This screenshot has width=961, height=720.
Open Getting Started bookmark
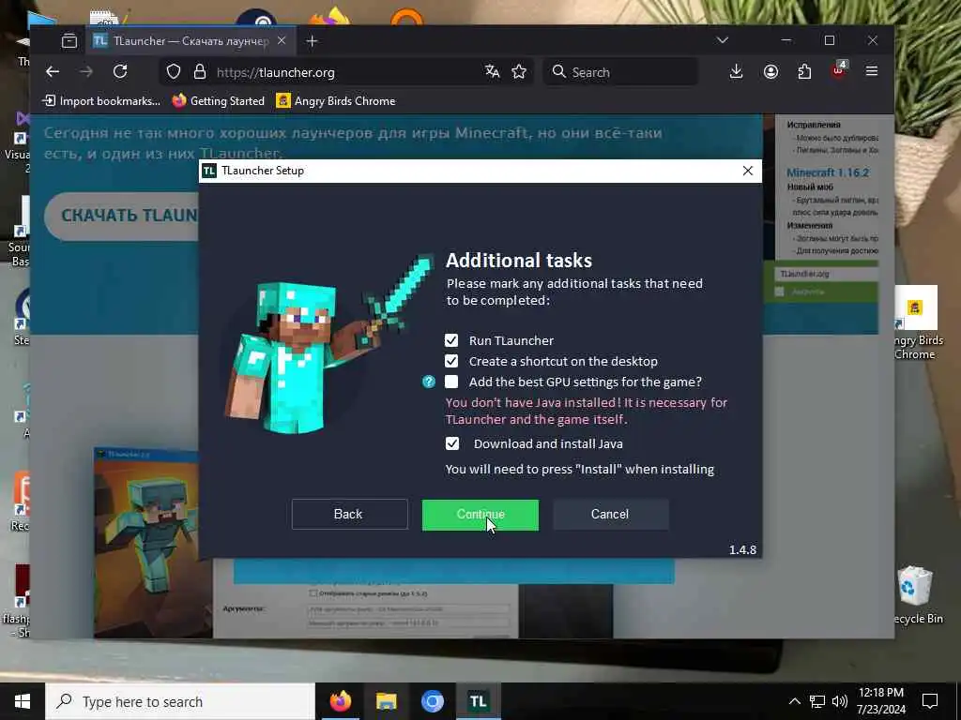click(x=218, y=101)
